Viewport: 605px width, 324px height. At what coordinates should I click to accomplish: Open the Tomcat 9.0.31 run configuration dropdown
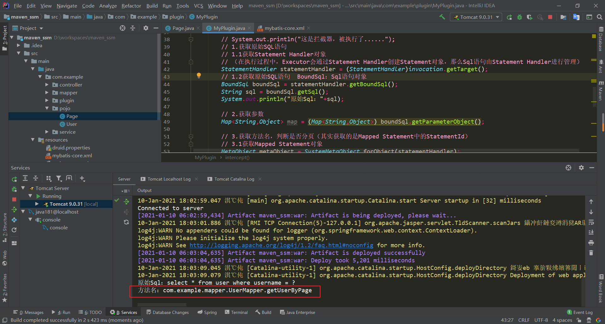(x=476, y=17)
